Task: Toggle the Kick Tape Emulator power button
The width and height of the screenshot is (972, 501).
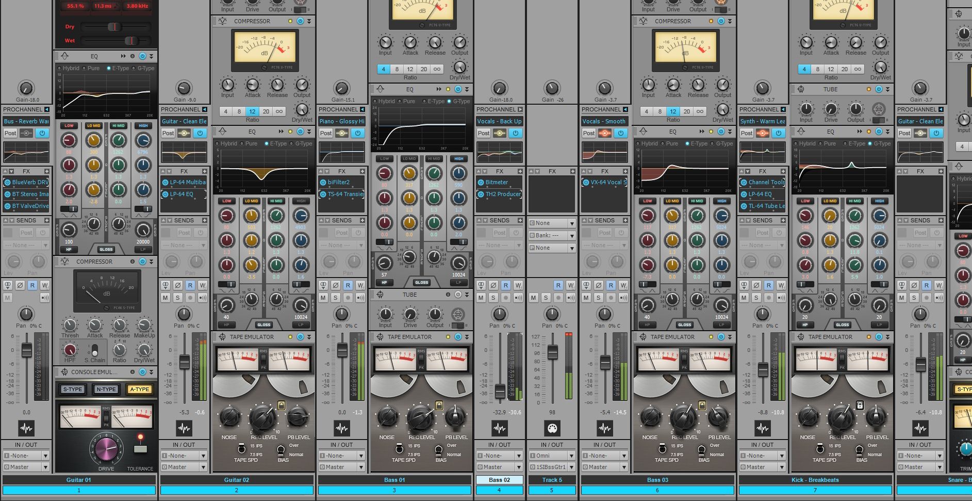Action: 879,337
